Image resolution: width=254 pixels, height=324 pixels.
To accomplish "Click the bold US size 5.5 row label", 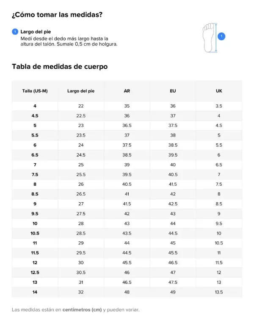I will point(35,135).
